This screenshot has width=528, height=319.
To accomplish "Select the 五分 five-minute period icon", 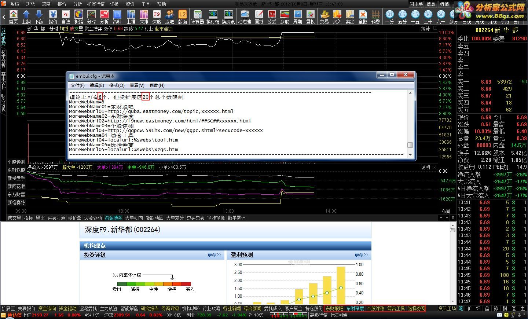I will click(x=403, y=17).
